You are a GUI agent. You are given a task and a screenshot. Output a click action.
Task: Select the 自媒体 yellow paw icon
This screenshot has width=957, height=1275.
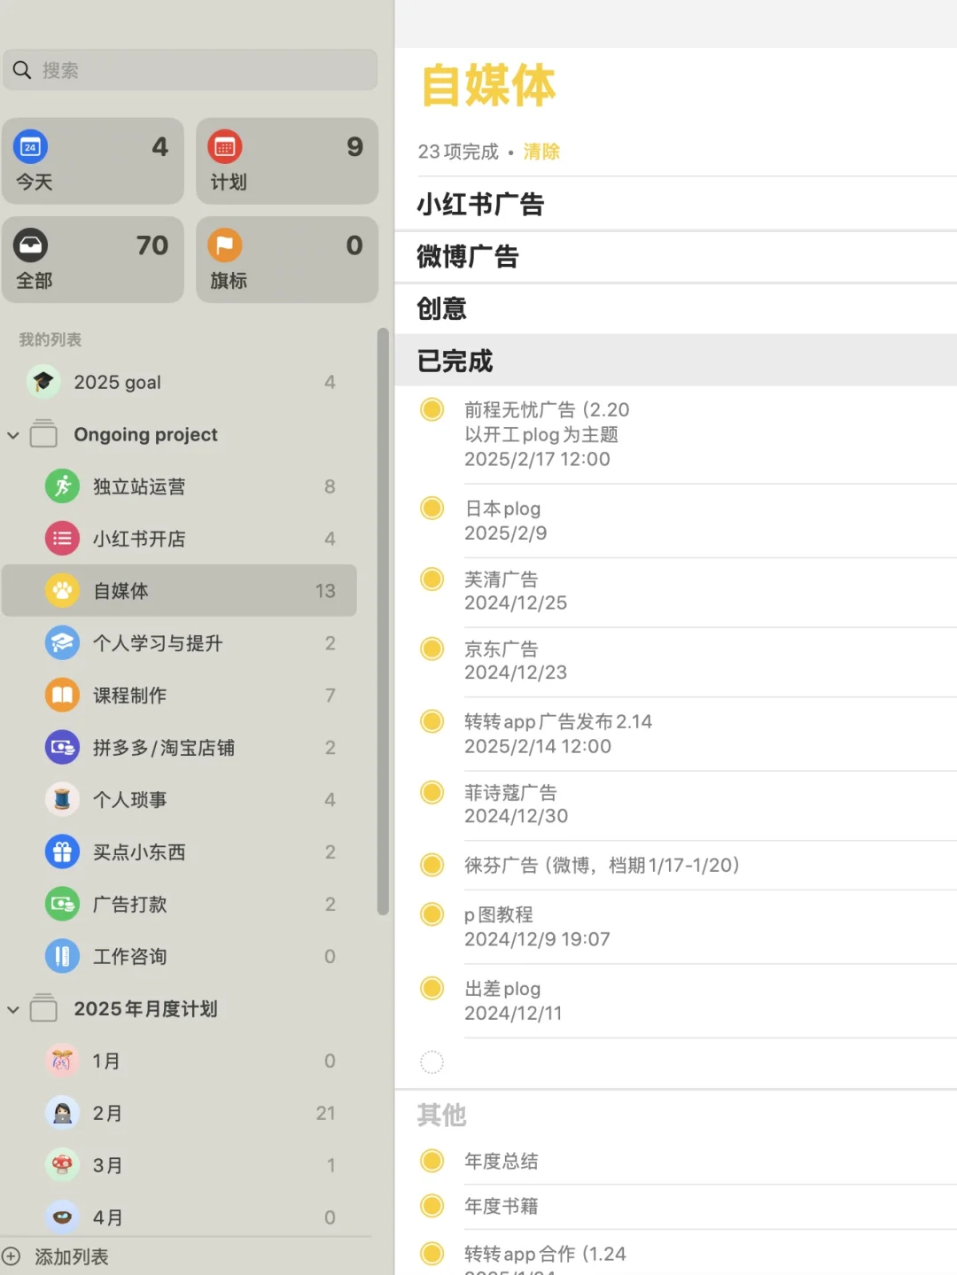(x=62, y=591)
